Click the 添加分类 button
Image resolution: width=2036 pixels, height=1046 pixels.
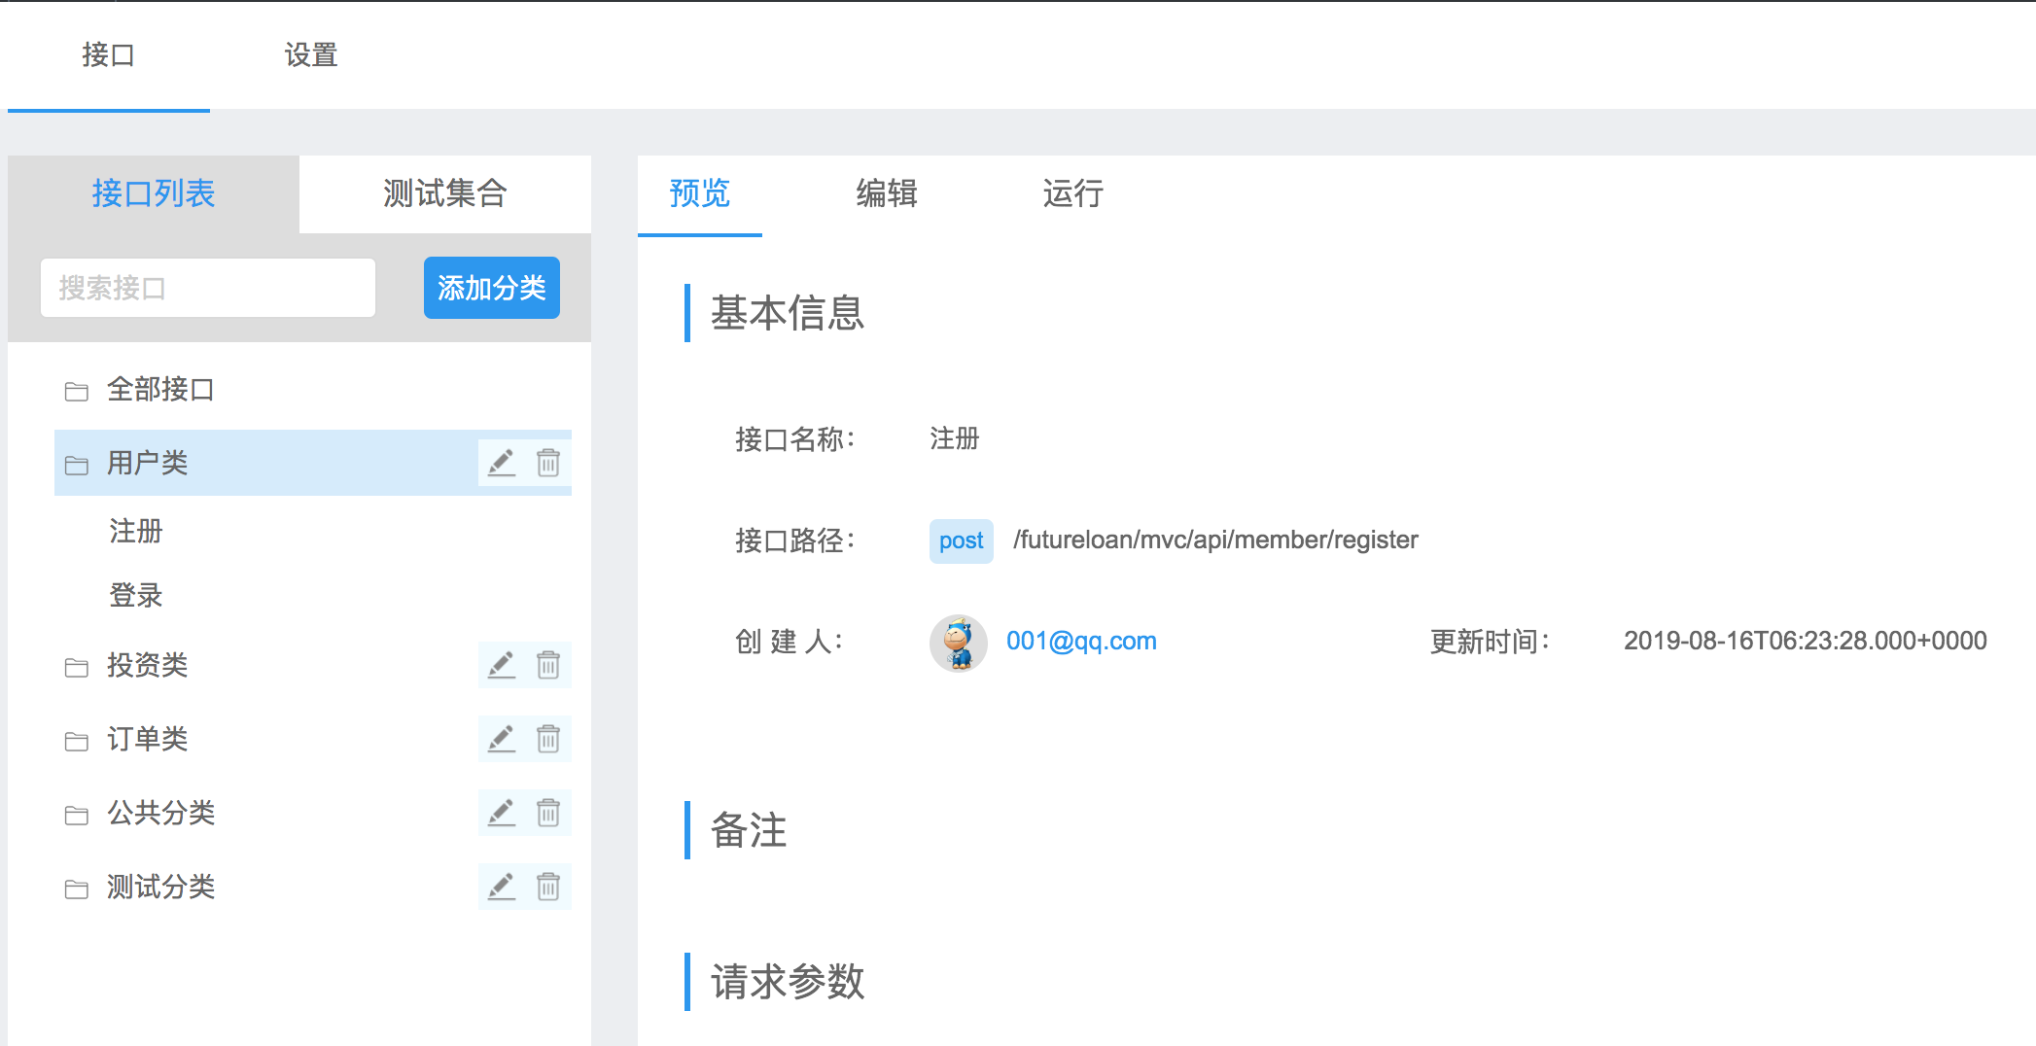(x=491, y=287)
